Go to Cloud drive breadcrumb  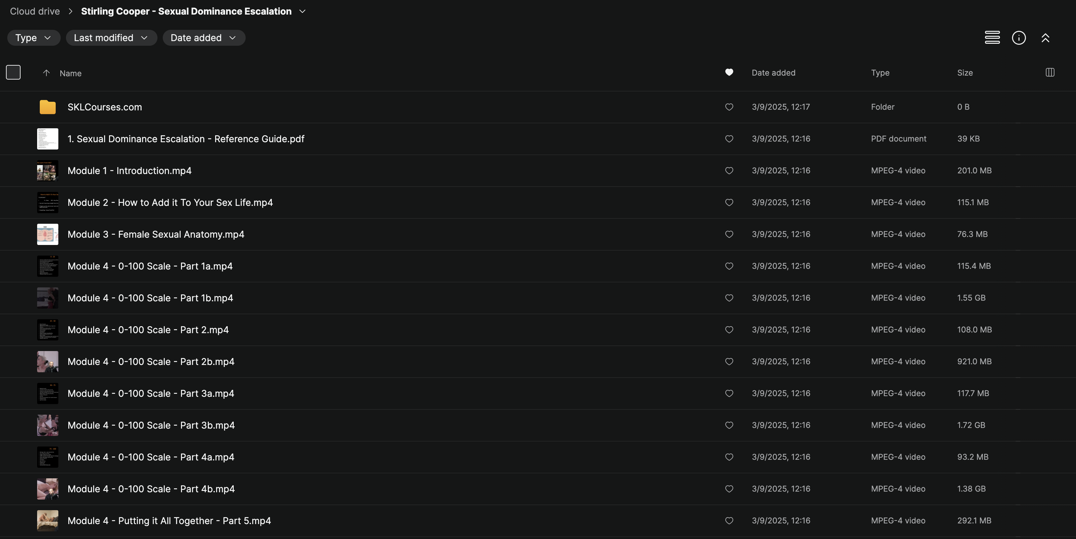pos(35,11)
